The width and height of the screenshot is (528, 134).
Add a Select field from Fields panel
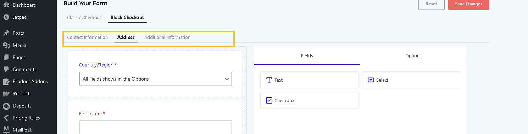coord(411,80)
